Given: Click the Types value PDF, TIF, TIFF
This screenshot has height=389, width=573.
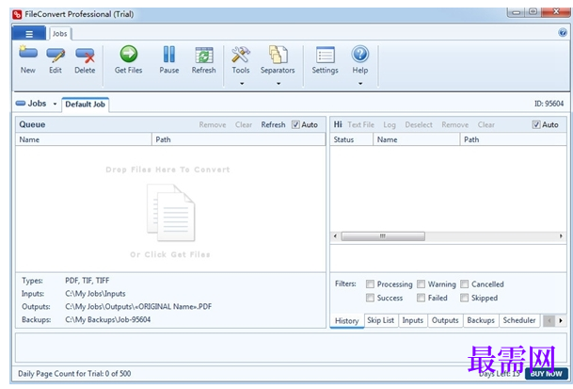Looking at the screenshot, I should coord(88,281).
